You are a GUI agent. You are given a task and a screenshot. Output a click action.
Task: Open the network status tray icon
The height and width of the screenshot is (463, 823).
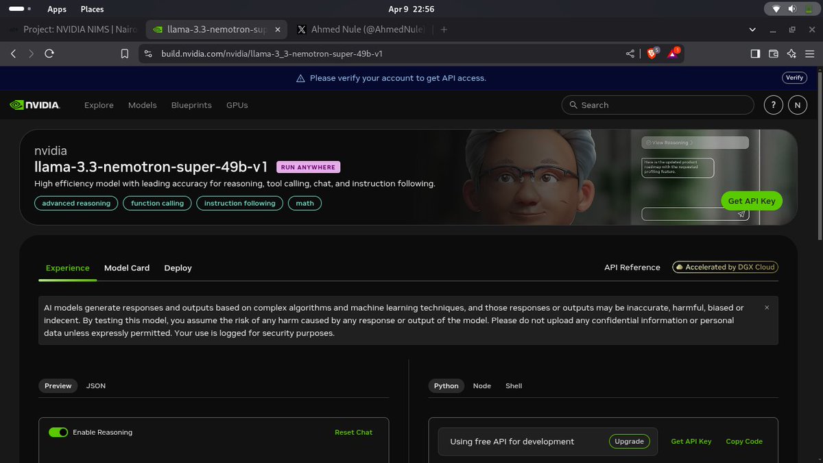pyautogui.click(x=776, y=9)
